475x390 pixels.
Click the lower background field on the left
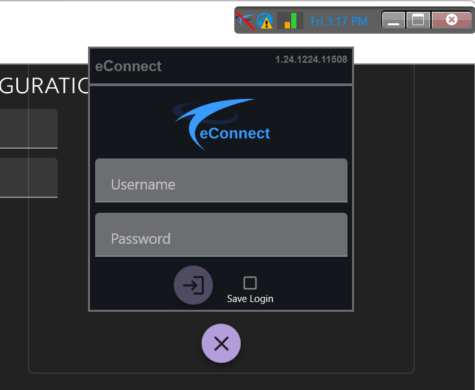coord(28,178)
